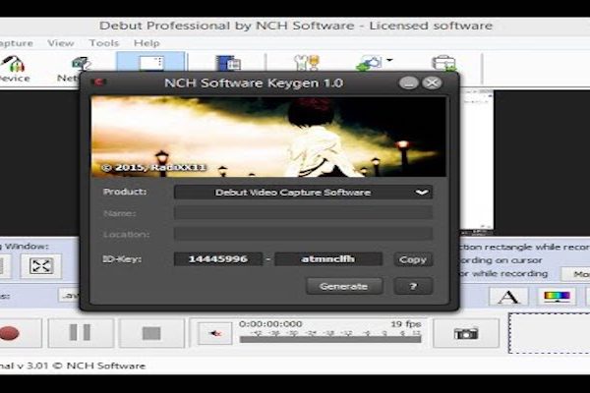Expand the share icon dropdown arrow

coord(389,60)
